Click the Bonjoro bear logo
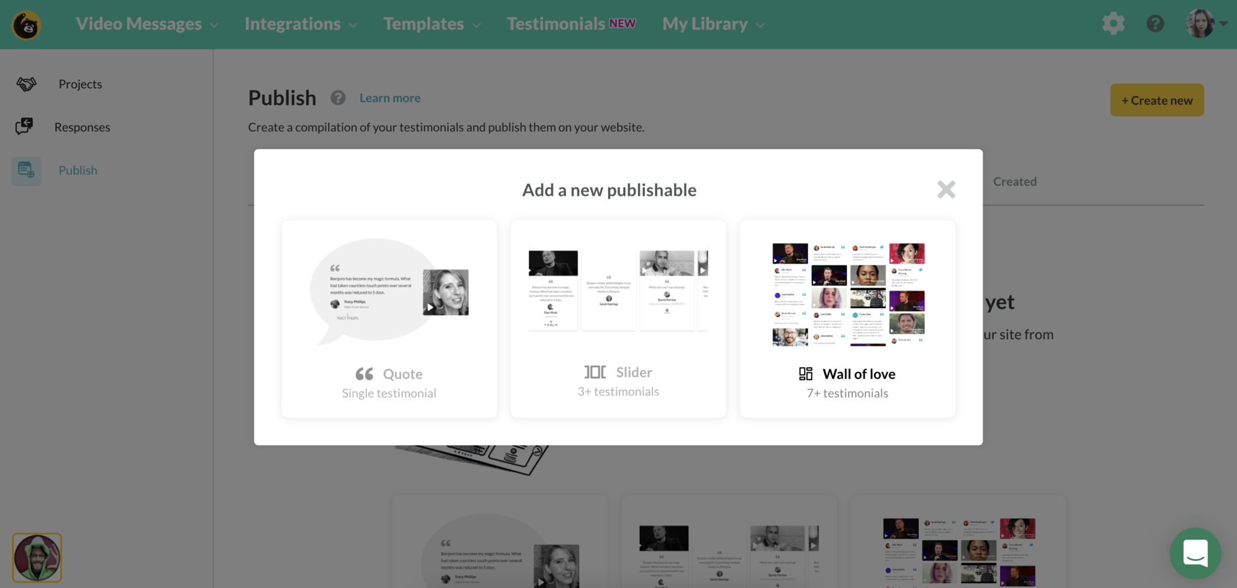This screenshot has height=588, width=1237. click(26, 25)
